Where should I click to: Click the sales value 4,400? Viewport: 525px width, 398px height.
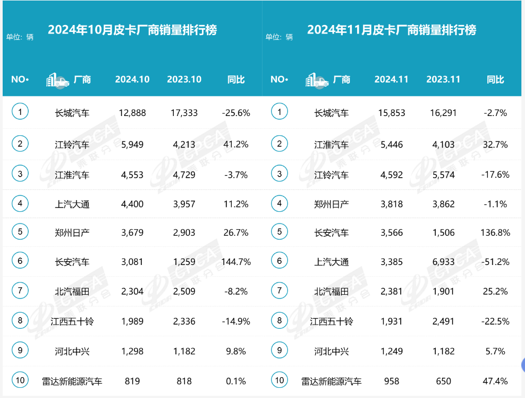click(132, 204)
